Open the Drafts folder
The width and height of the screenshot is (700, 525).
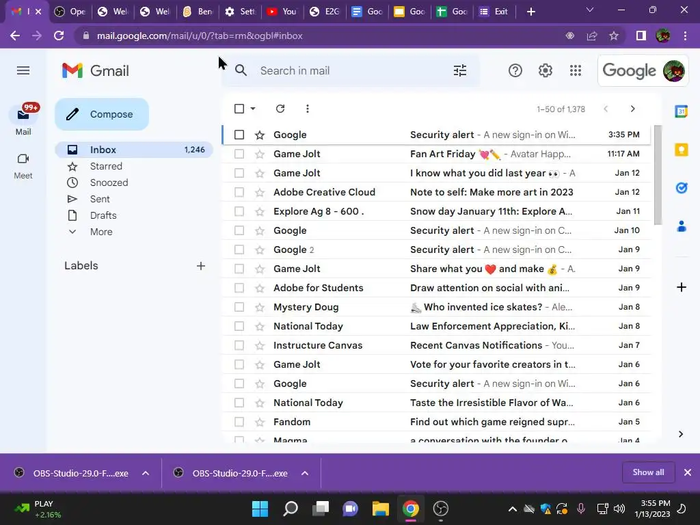[x=103, y=215]
